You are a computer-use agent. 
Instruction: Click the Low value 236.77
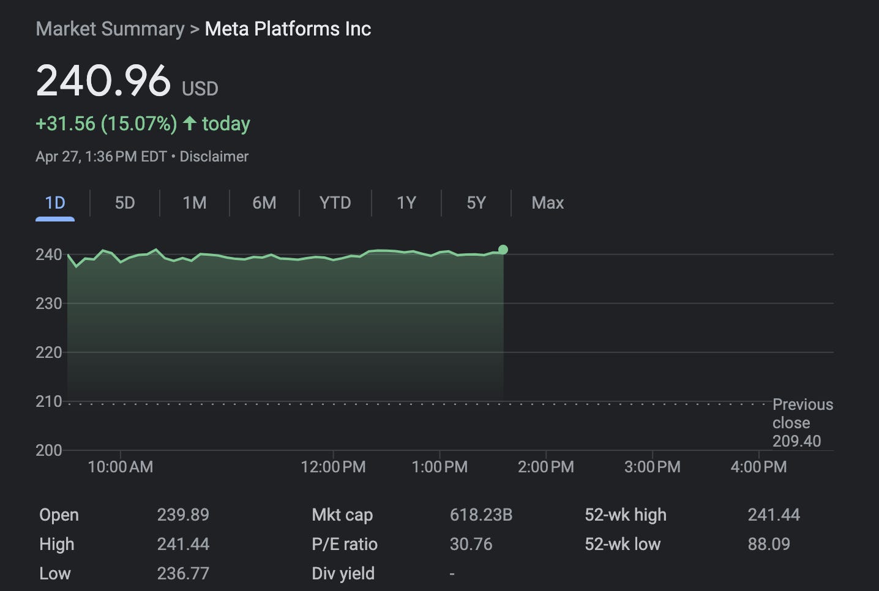(183, 573)
